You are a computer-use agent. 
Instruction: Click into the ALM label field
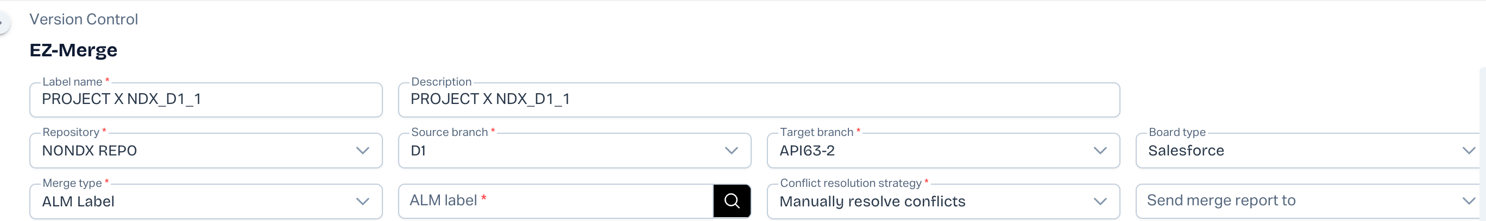555,201
